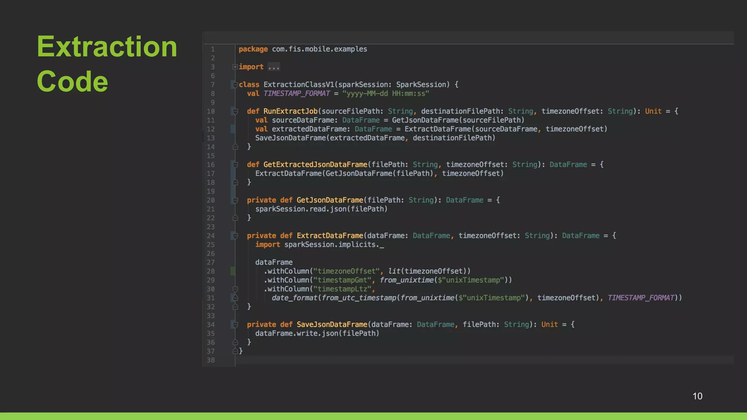The image size is (747, 420).
Task: Click the closing fold marker on line 14
Action: 235,147
